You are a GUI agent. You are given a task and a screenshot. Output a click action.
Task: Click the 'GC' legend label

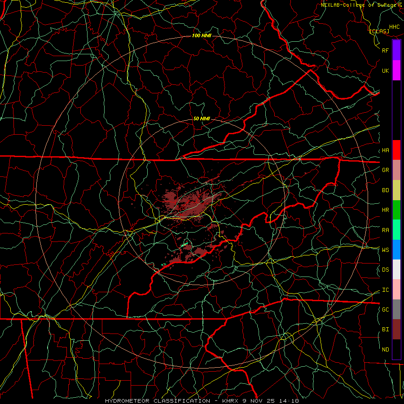(386, 309)
